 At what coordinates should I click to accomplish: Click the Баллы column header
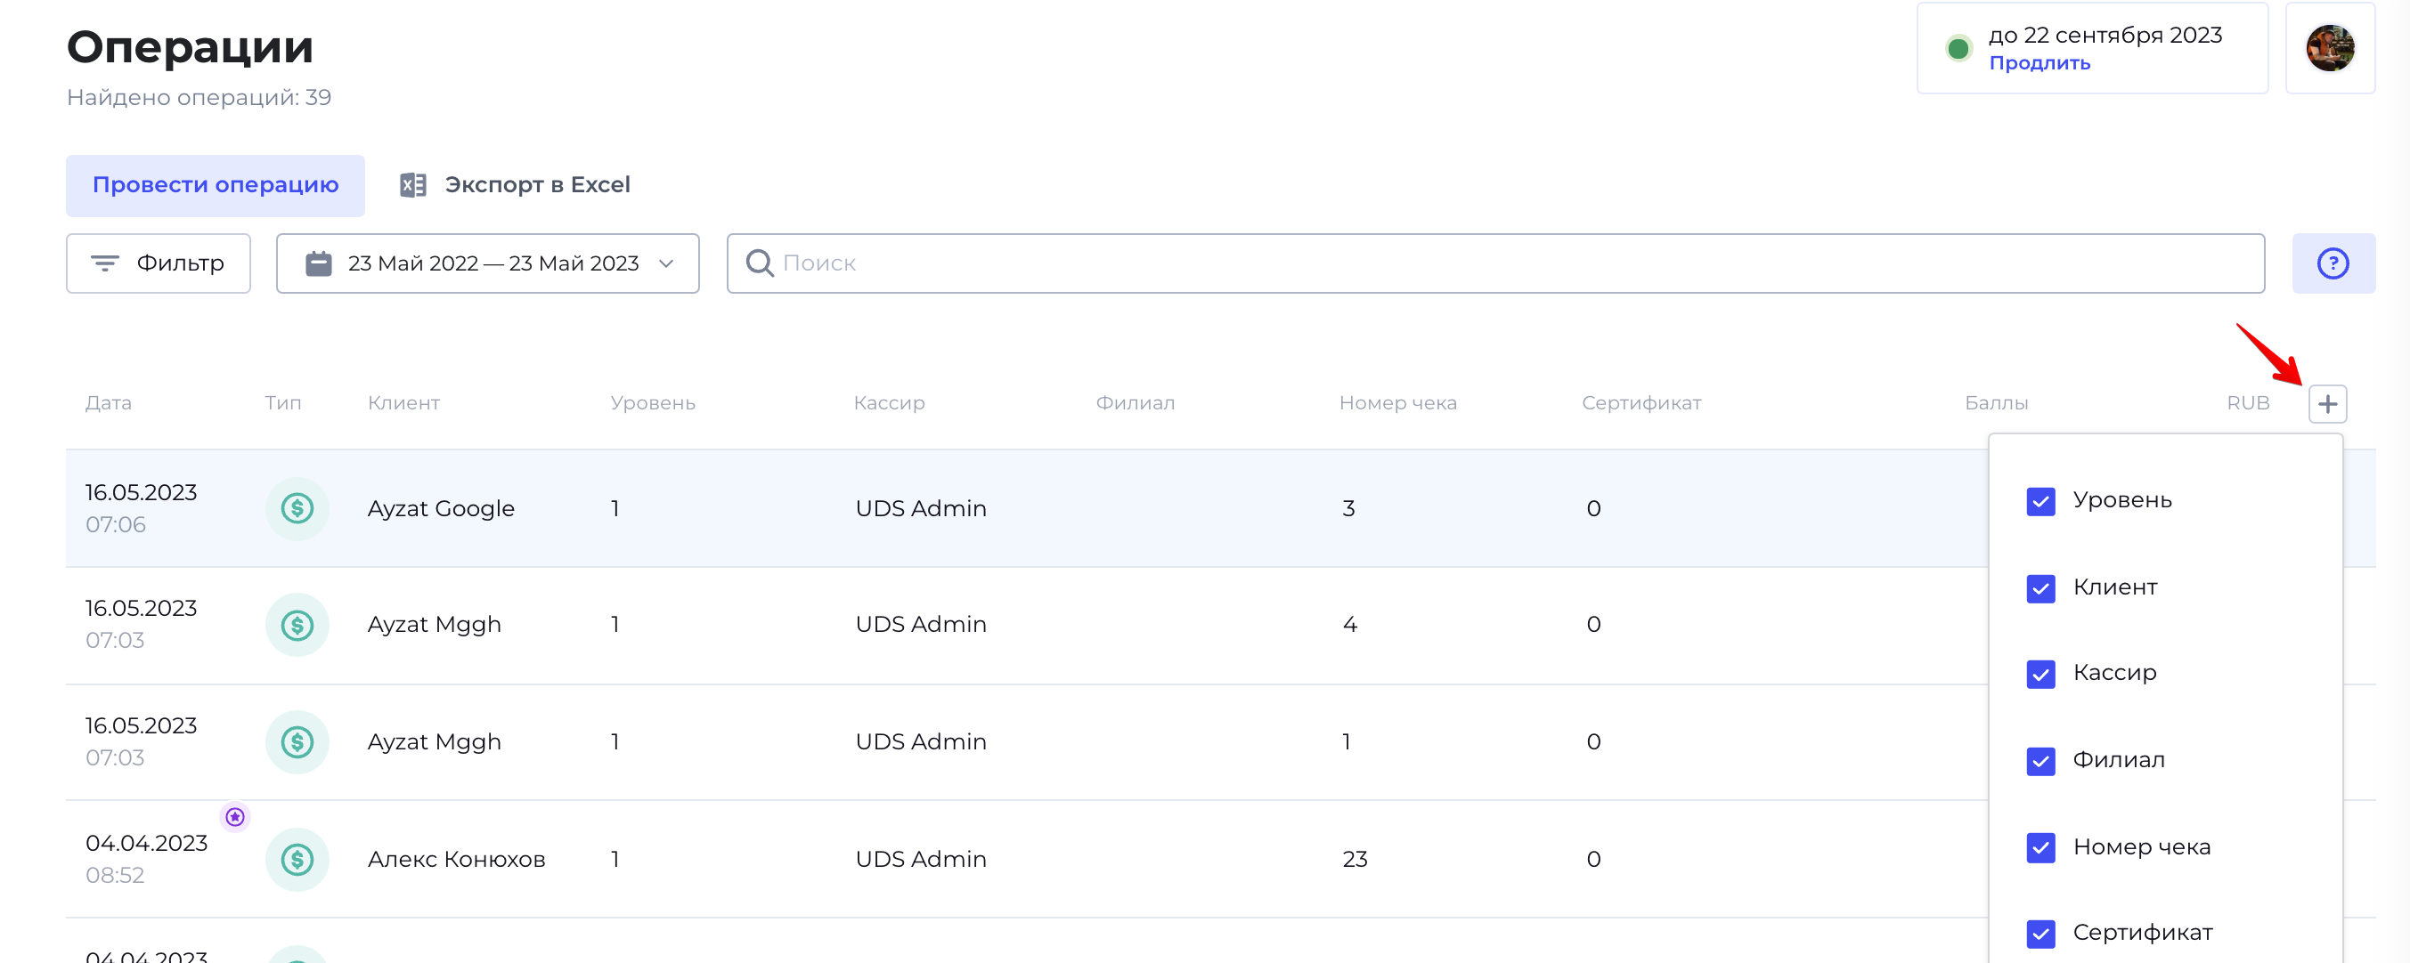pos(1997,403)
